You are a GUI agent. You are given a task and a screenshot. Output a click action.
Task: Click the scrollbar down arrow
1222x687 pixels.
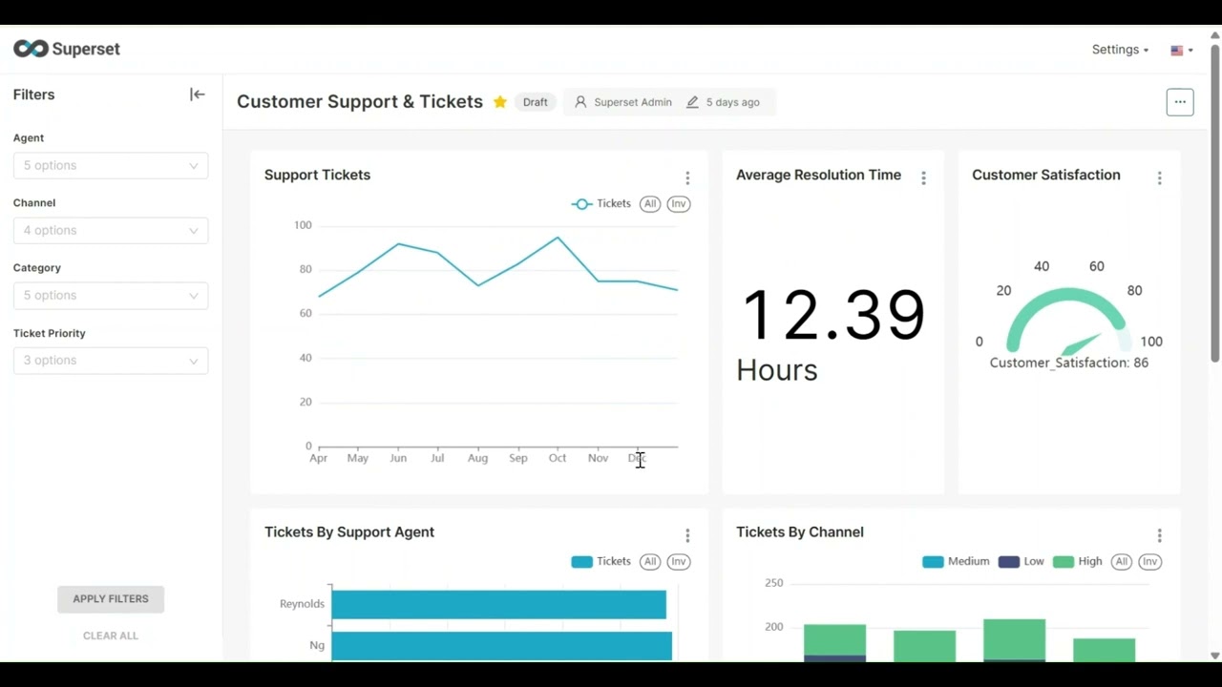1215,656
